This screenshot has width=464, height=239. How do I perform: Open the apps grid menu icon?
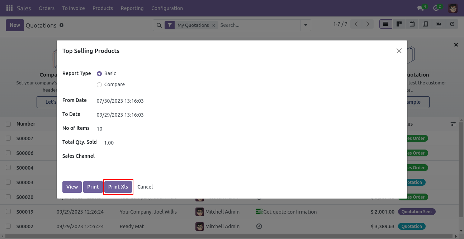[x=9, y=8]
